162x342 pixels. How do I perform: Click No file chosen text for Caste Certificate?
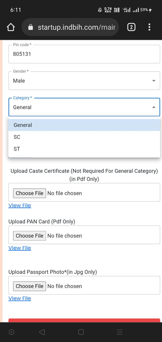(65, 193)
